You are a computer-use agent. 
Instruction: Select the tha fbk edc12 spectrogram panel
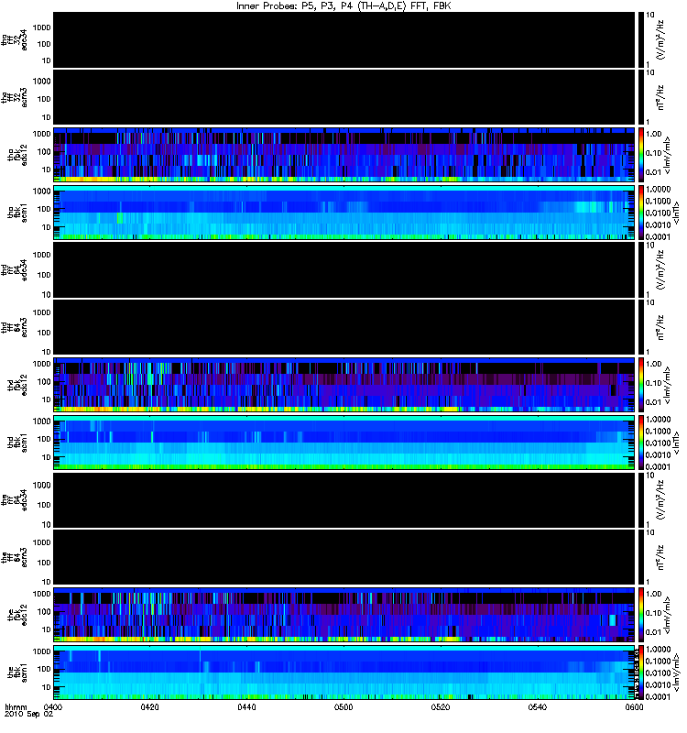[x=344, y=154]
